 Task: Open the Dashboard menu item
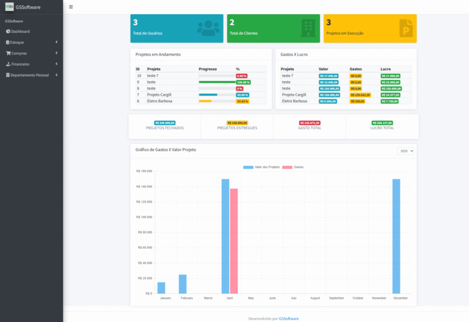(20, 31)
